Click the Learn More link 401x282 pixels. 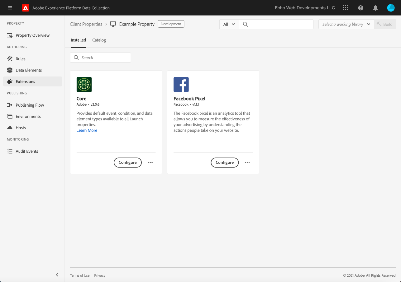(87, 130)
